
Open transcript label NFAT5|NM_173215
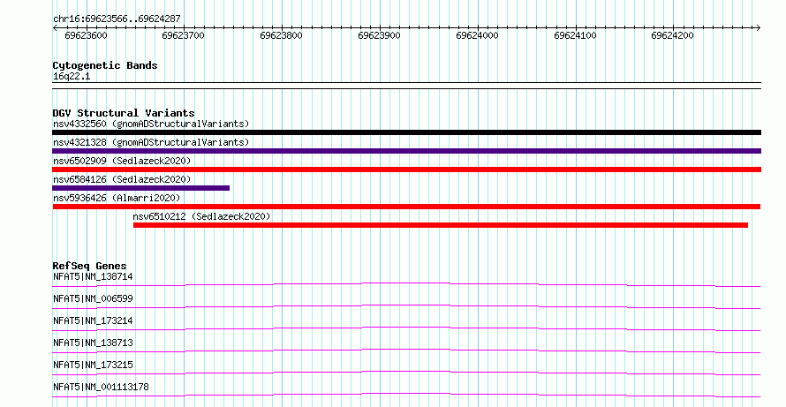93,365
